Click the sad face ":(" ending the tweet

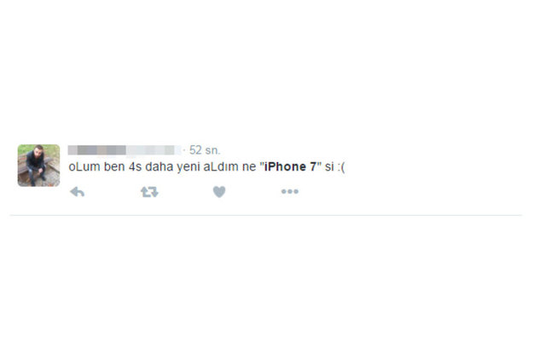[x=341, y=167]
